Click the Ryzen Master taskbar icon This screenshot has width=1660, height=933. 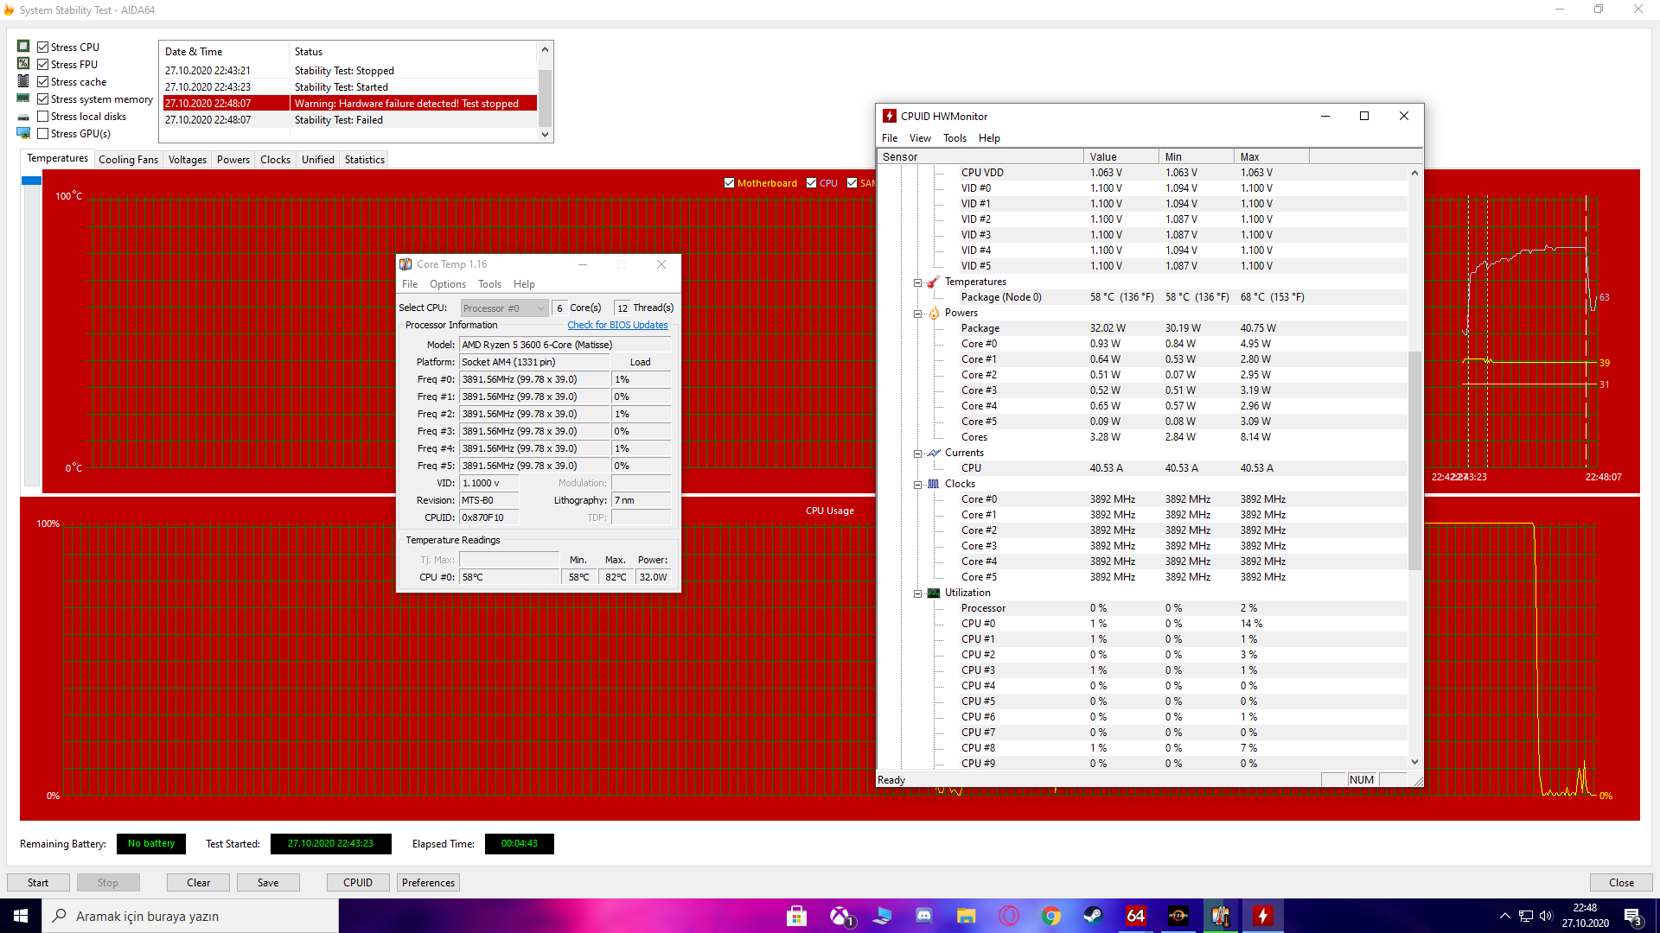click(1178, 916)
